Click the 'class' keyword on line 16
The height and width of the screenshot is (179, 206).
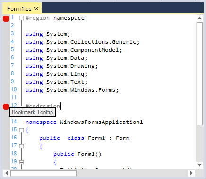click(x=76, y=138)
